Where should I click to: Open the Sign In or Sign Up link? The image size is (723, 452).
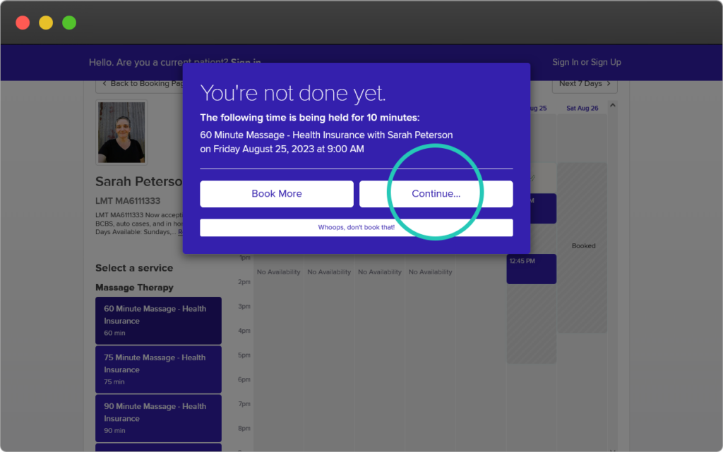(587, 62)
